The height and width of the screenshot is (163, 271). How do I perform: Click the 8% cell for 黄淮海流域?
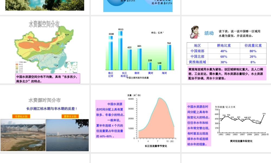click(253, 62)
